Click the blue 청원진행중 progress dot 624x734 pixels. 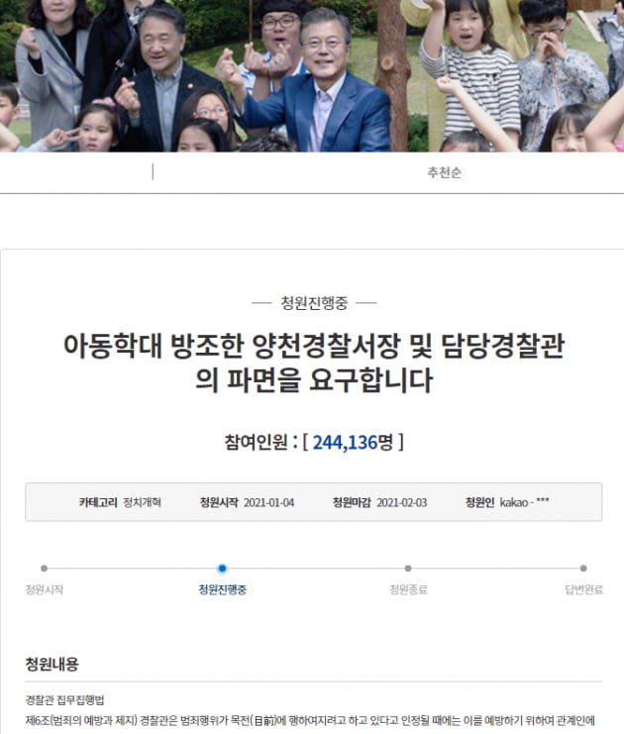tap(222, 569)
